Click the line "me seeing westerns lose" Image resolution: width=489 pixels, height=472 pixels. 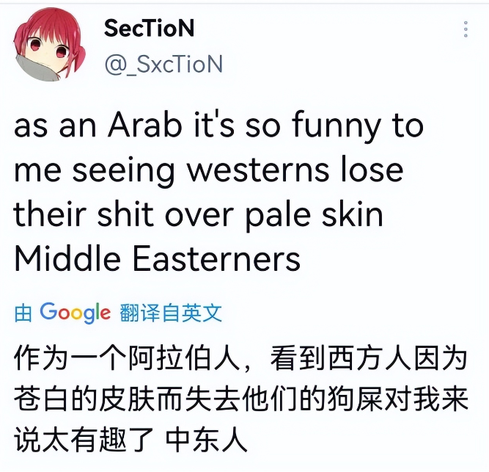tap(209, 171)
